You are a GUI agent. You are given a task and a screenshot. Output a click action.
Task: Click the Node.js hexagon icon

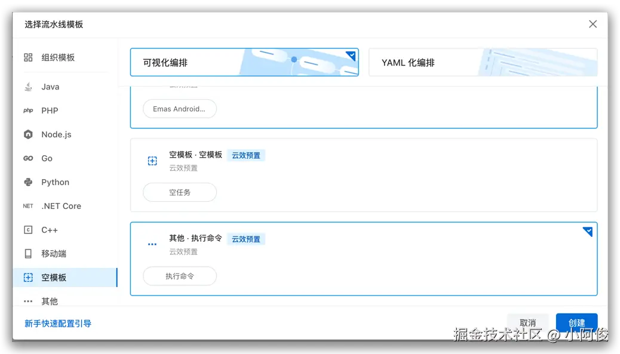pyautogui.click(x=28, y=134)
